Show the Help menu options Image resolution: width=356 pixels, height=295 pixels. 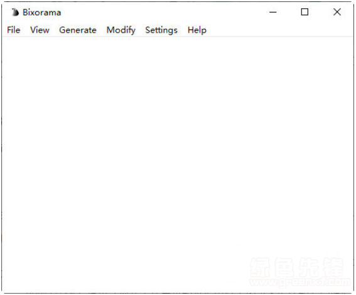tap(197, 30)
